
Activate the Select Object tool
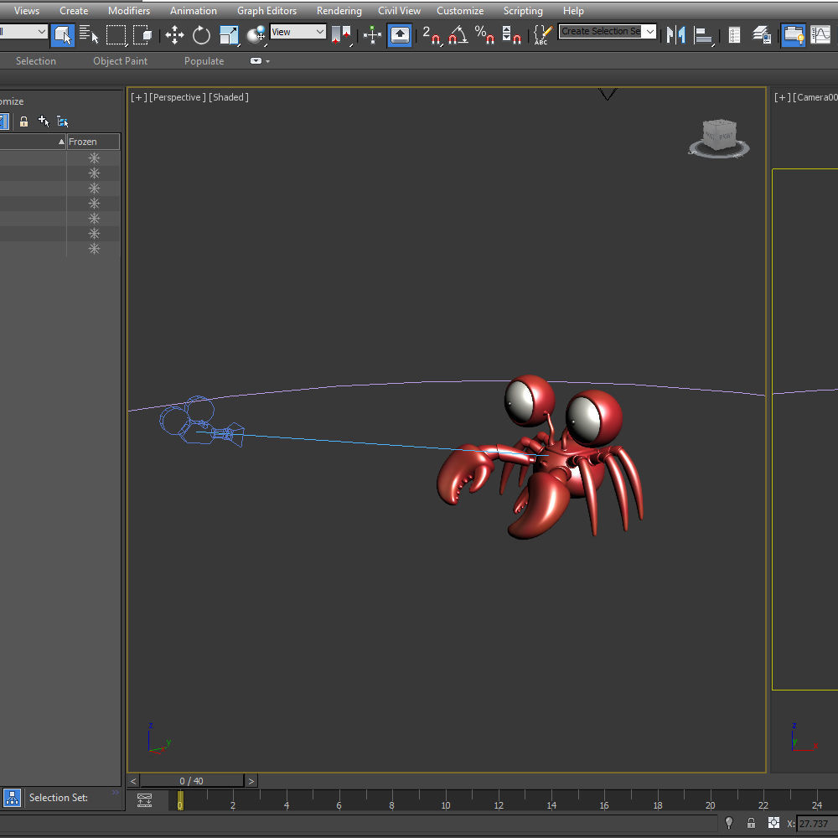coord(63,35)
